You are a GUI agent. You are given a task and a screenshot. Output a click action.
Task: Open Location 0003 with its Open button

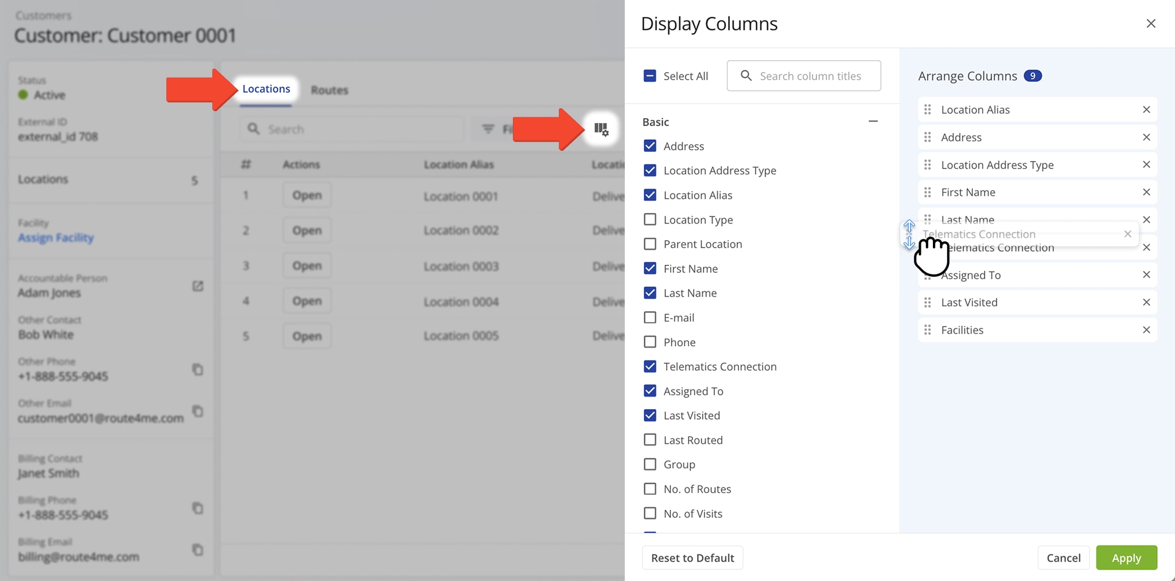[307, 265]
